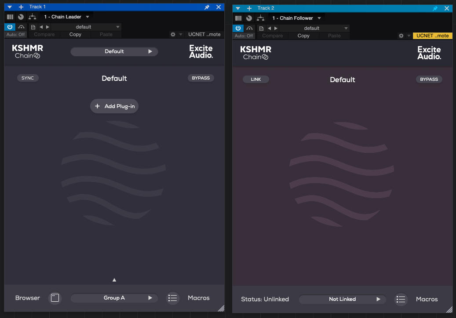
Task: Click the chain name Default in Chain Follower
Action: click(342, 79)
